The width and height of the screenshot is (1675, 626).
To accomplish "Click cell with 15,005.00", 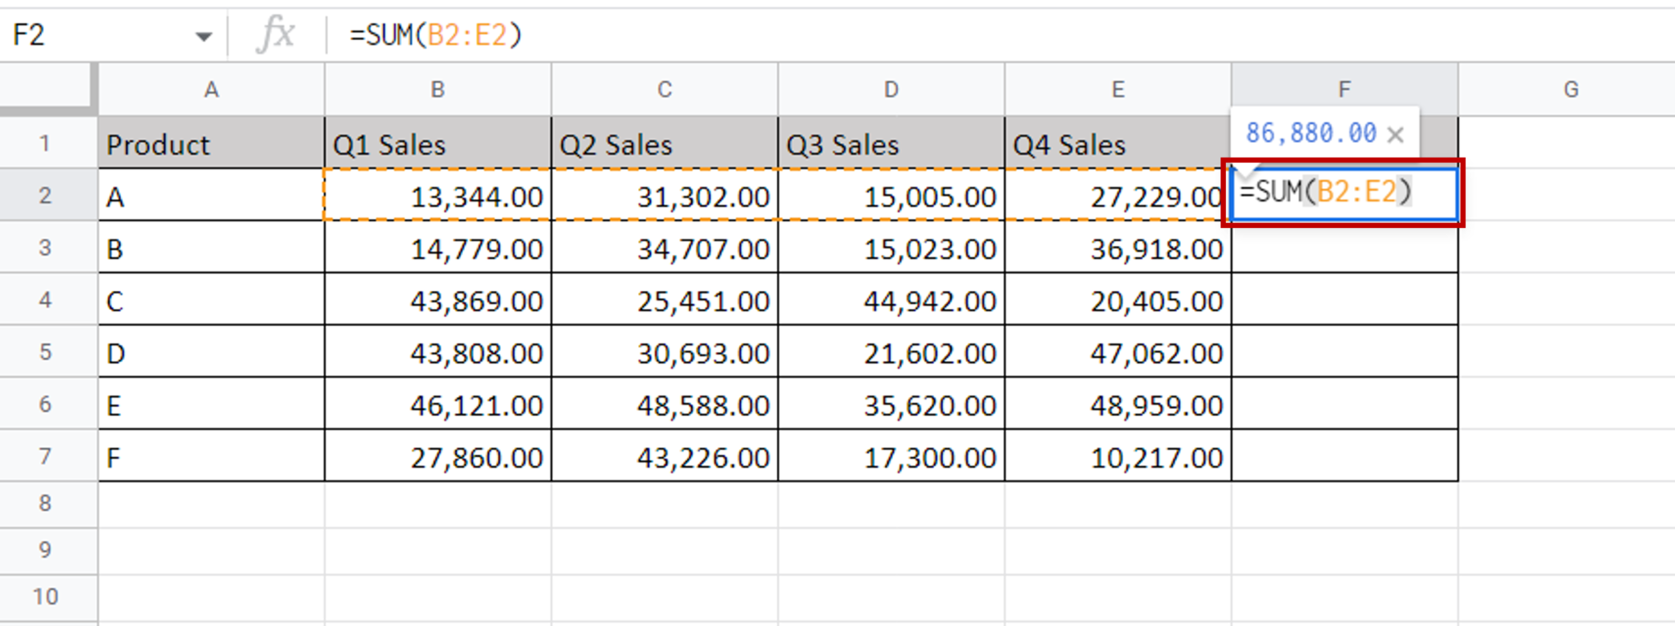I will [x=891, y=195].
